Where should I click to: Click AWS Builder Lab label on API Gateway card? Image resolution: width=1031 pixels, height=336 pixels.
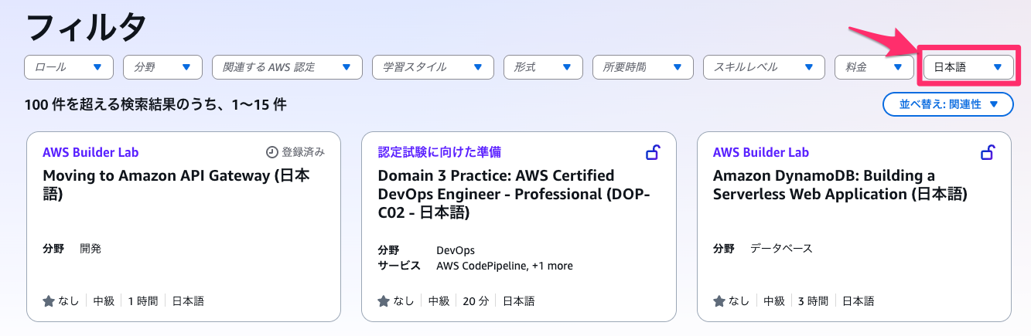pos(90,152)
